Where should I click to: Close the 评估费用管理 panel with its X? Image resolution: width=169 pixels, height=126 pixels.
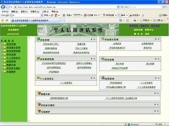[x=94, y=59]
